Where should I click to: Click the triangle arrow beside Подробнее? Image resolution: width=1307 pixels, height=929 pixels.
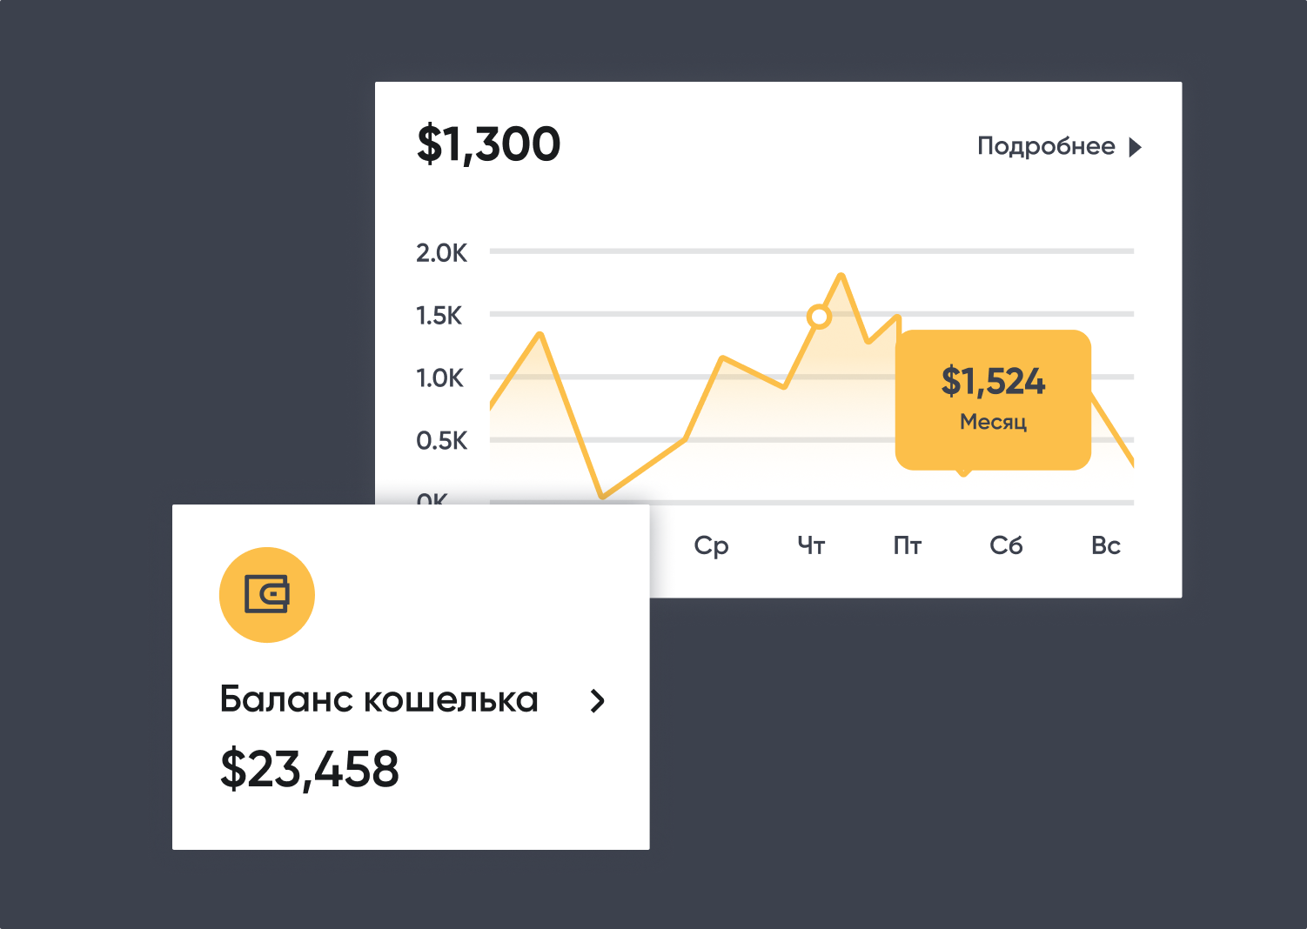(x=1135, y=147)
